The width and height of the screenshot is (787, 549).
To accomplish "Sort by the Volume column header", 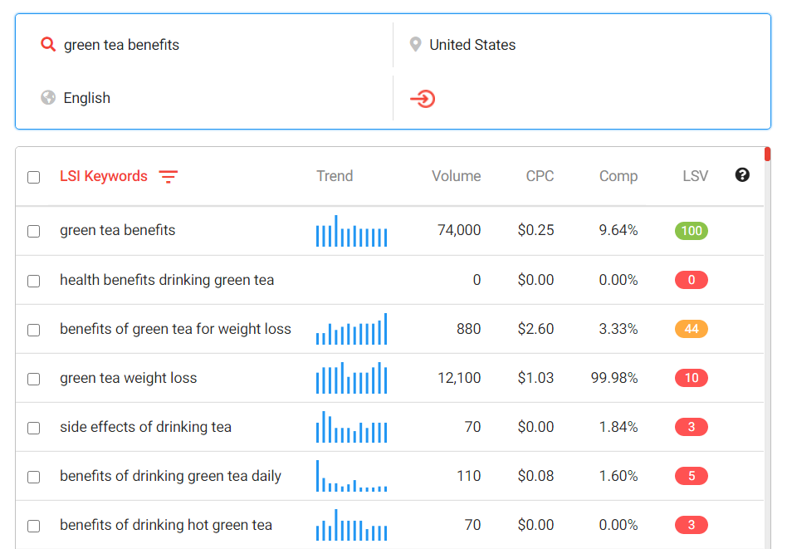I will click(x=456, y=176).
